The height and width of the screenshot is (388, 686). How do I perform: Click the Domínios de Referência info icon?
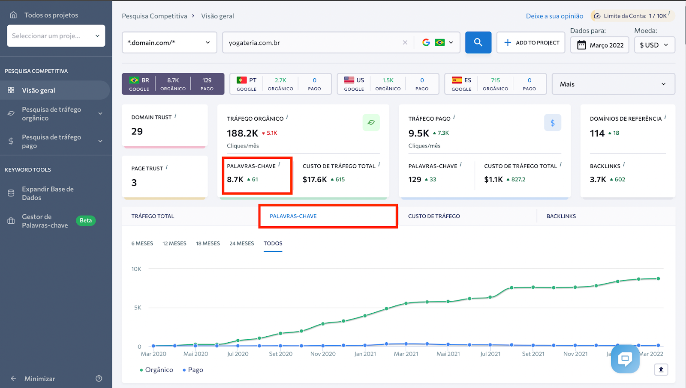coord(665,117)
